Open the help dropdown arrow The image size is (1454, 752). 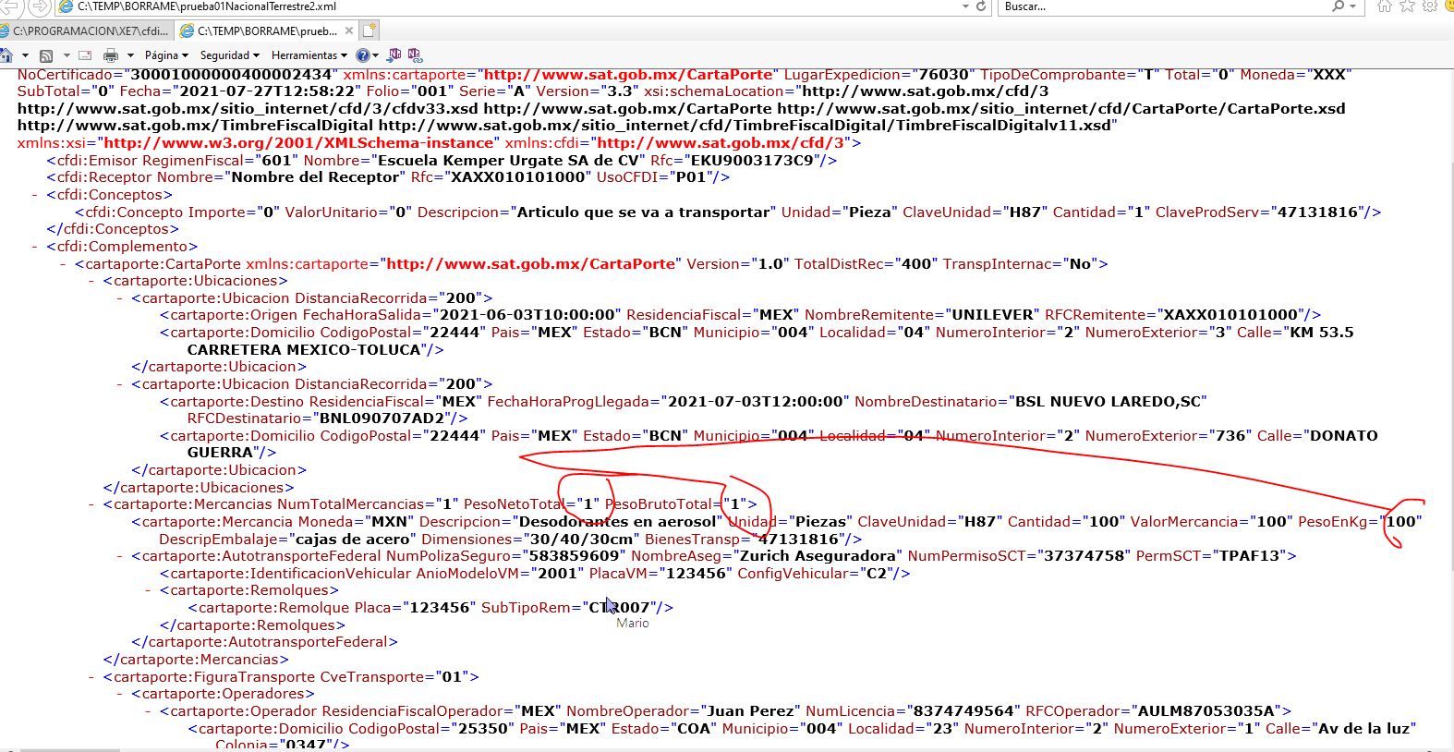(376, 55)
